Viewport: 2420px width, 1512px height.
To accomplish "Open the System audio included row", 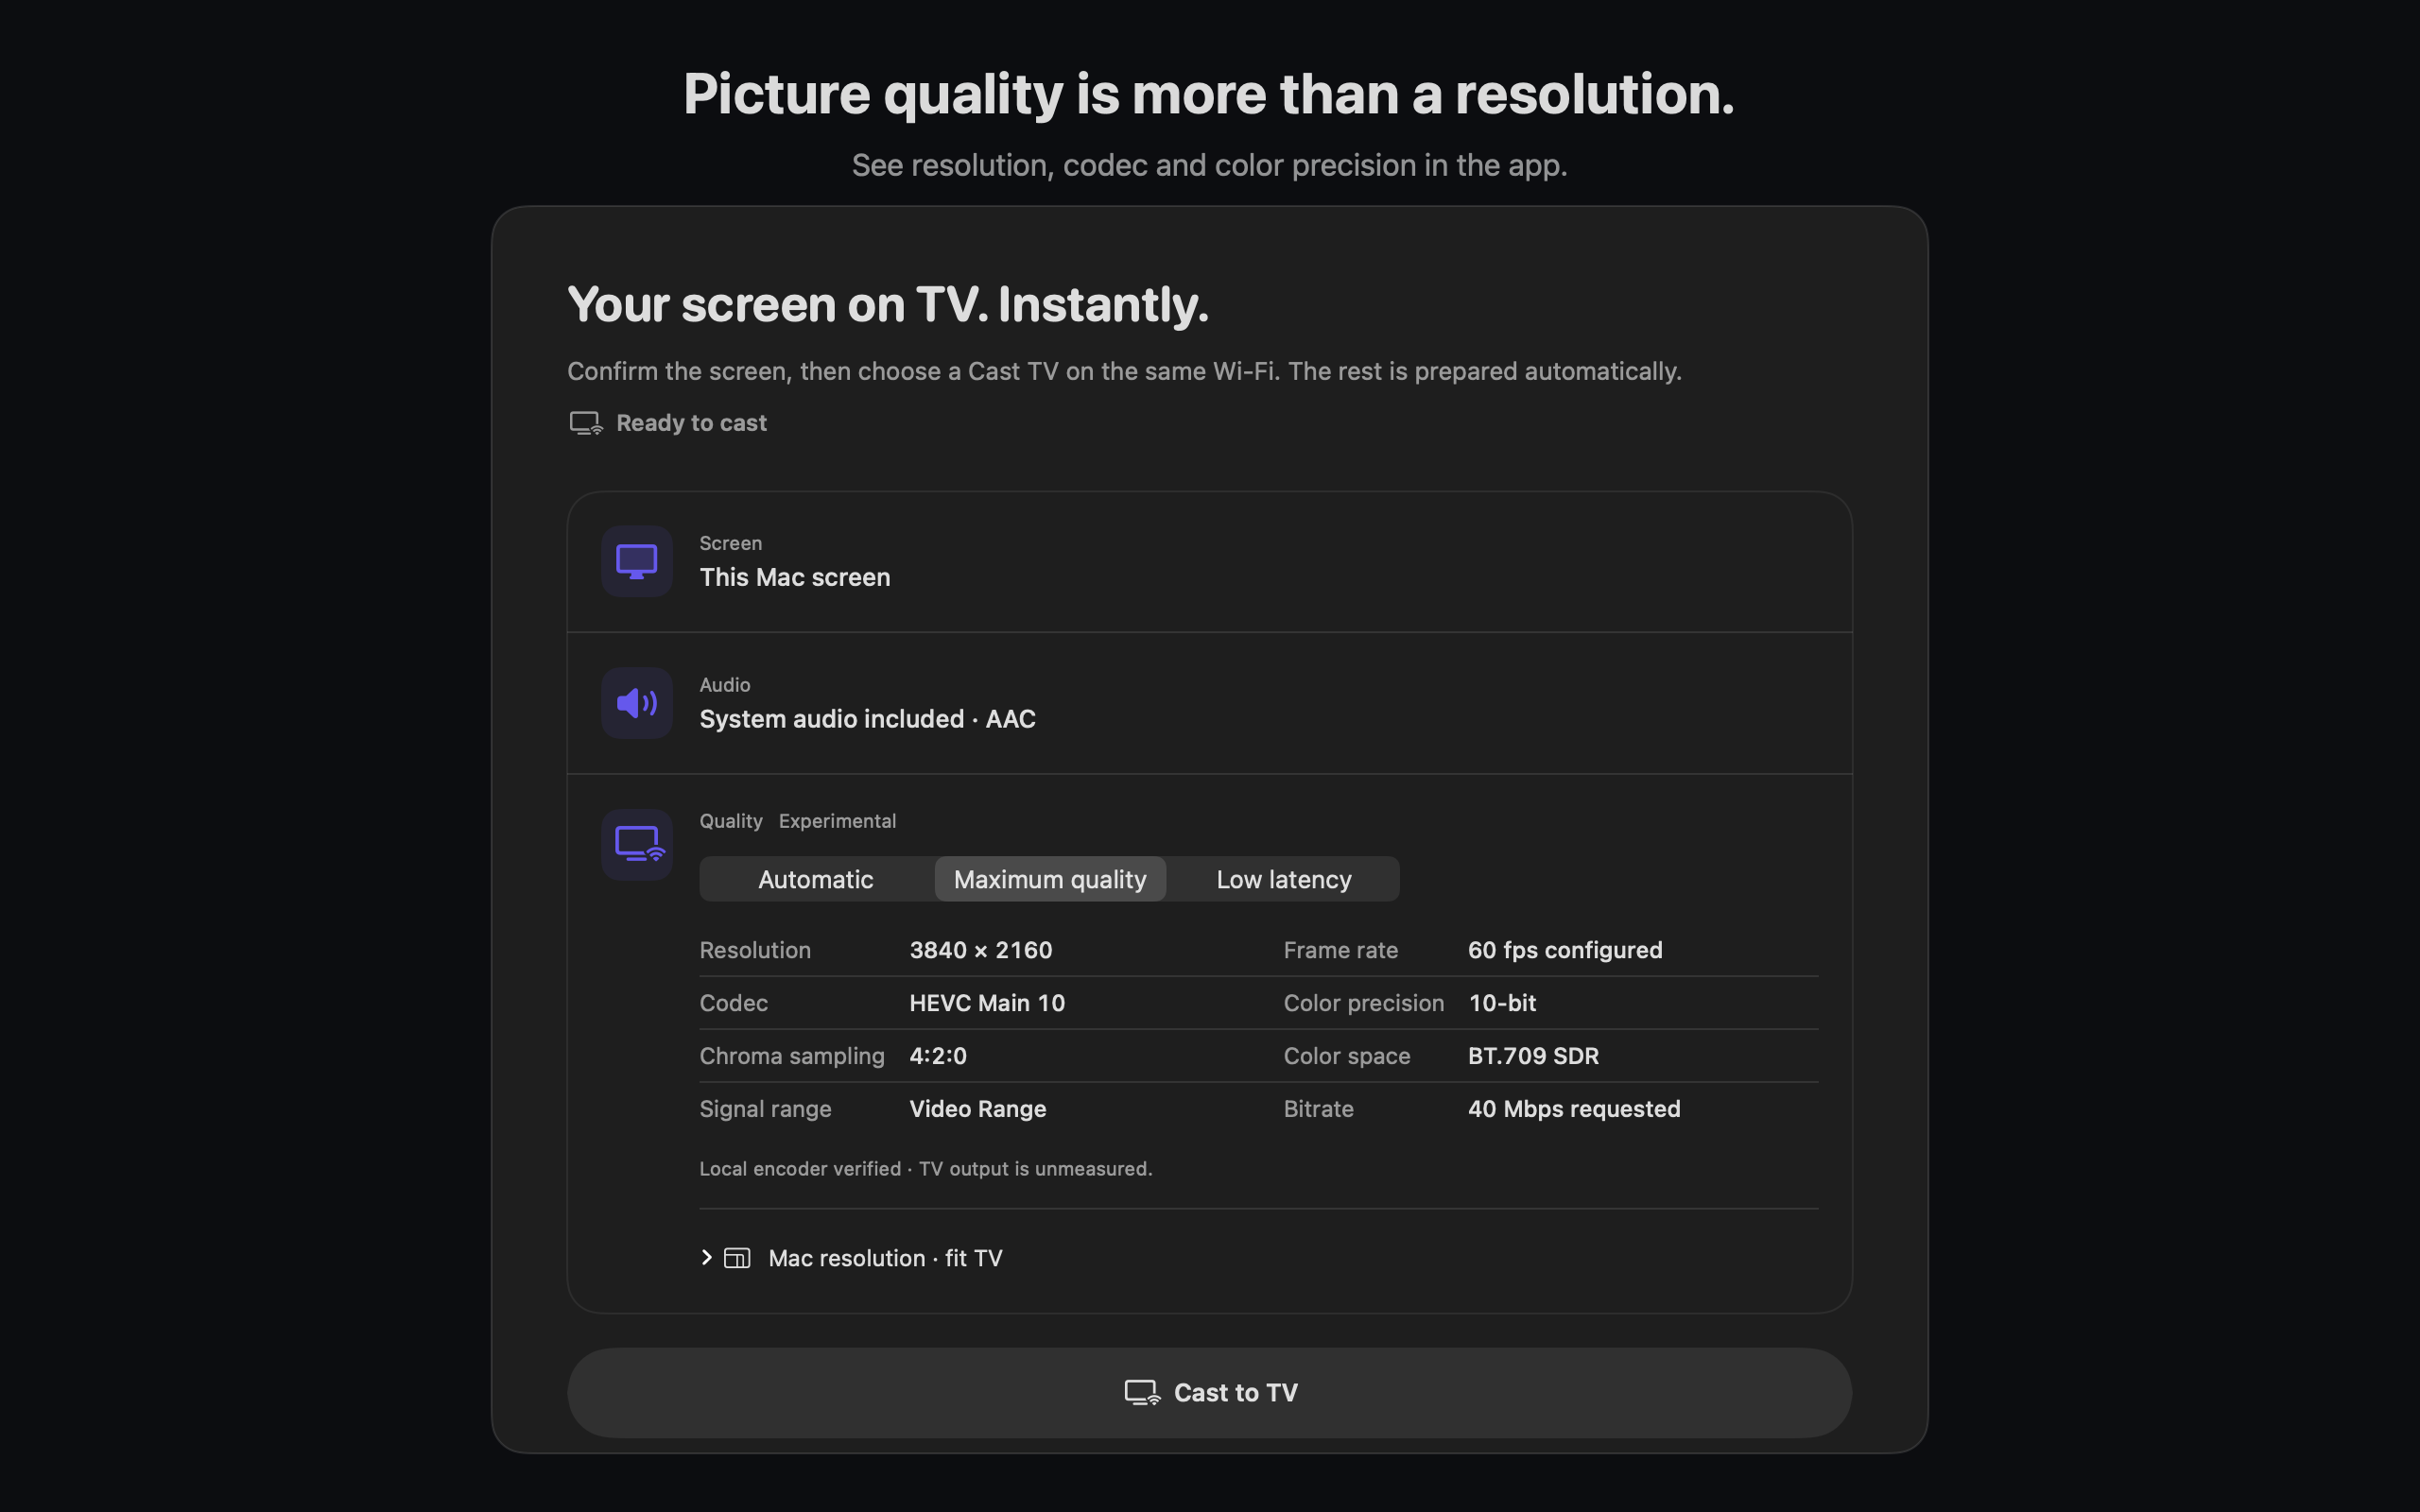I will (x=1210, y=704).
